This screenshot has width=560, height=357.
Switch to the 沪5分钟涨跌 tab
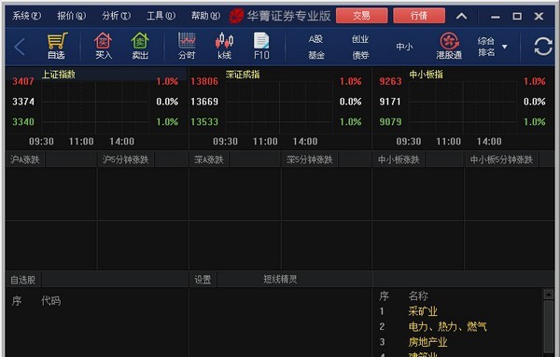click(x=125, y=159)
